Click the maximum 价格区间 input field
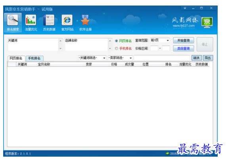 click(166, 48)
